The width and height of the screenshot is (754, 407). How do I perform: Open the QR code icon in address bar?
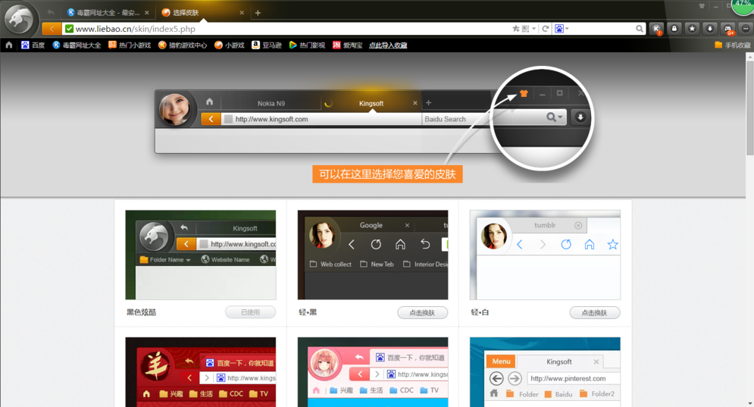(526, 29)
